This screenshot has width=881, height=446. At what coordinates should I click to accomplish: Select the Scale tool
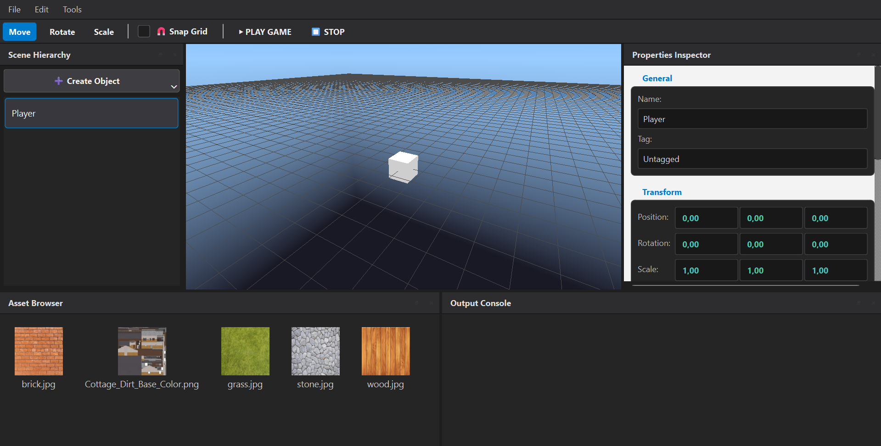click(x=103, y=32)
